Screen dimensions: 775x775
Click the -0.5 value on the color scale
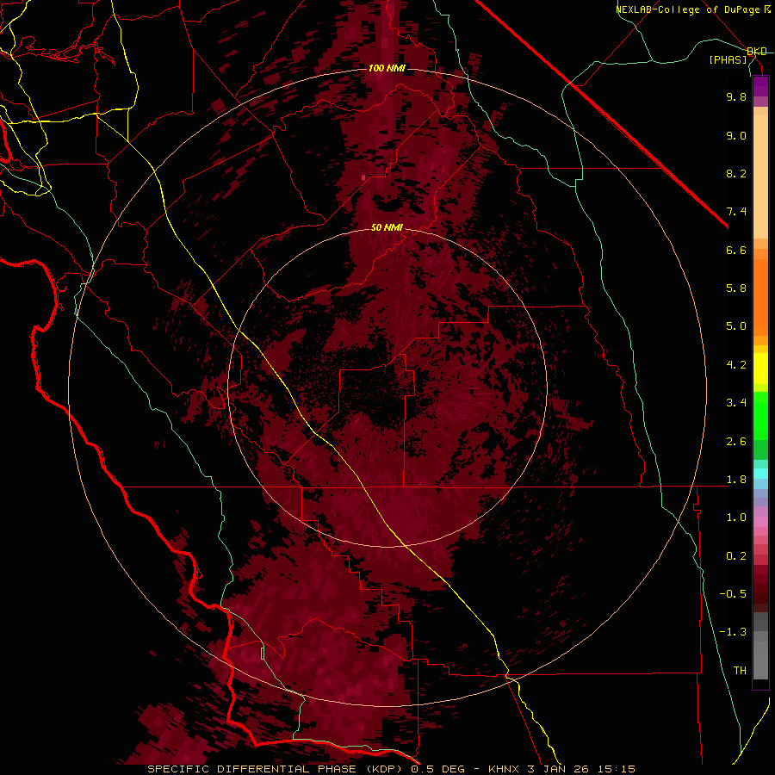pos(733,594)
